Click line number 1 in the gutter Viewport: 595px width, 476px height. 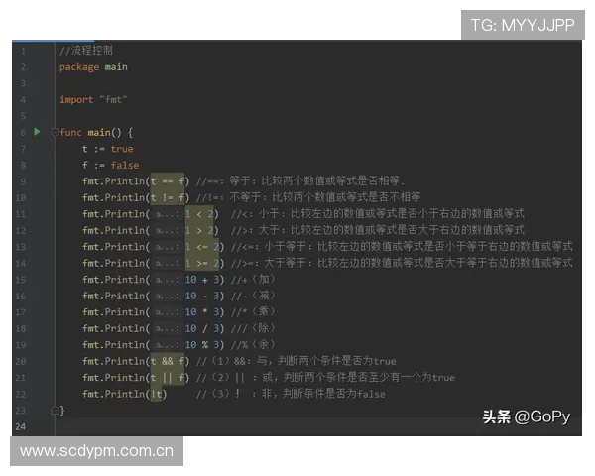[x=22, y=51]
